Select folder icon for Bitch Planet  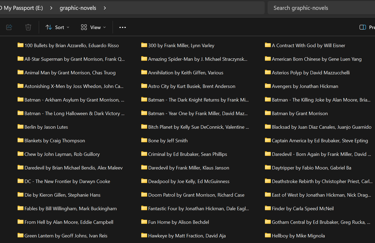144,127
